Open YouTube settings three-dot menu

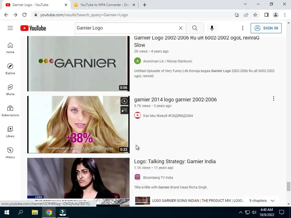pyautogui.click(x=243, y=28)
